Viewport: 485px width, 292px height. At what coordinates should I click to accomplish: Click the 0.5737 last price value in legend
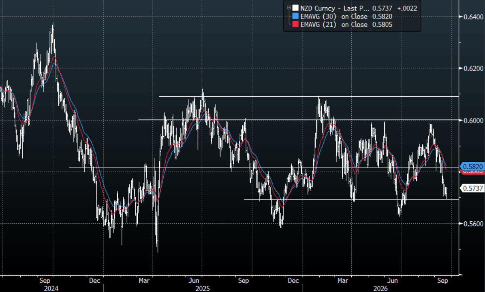coord(382,8)
